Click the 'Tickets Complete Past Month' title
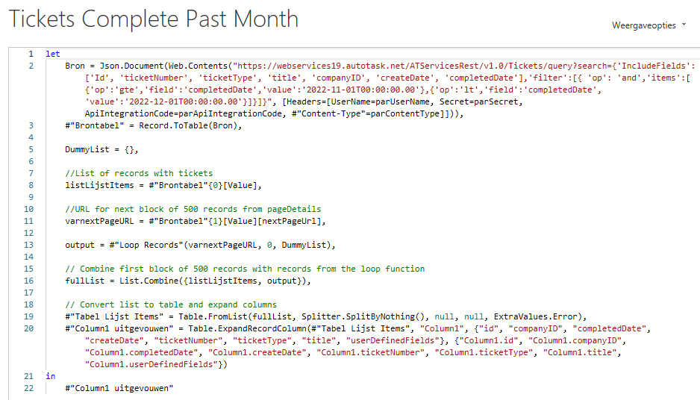Screen dimensions: 700x400 pos(154,19)
